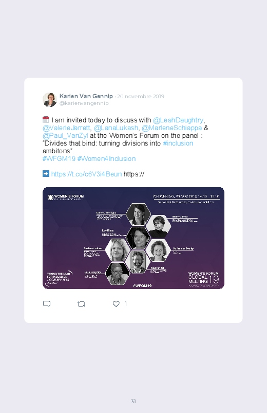Screen dimensions: 267x413
Task: Follow the #Women4Inclusion hashtag
Action: (x=106, y=159)
